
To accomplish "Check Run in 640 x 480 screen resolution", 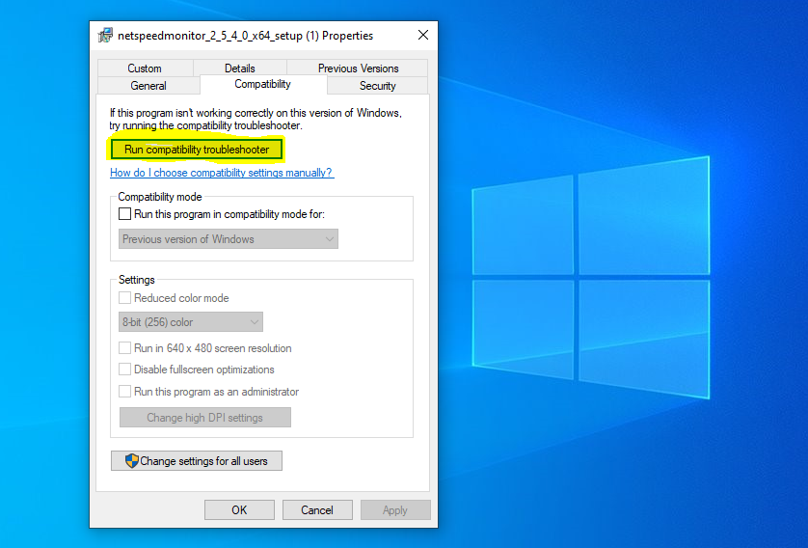I will [x=124, y=348].
